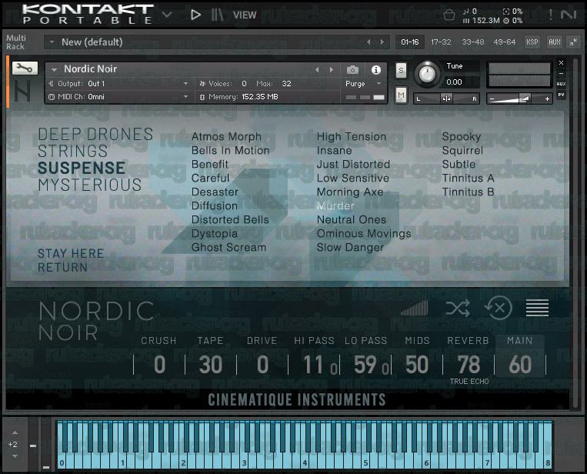587x474 pixels.
Task: Switch to 01-16 rack page
Action: point(410,42)
